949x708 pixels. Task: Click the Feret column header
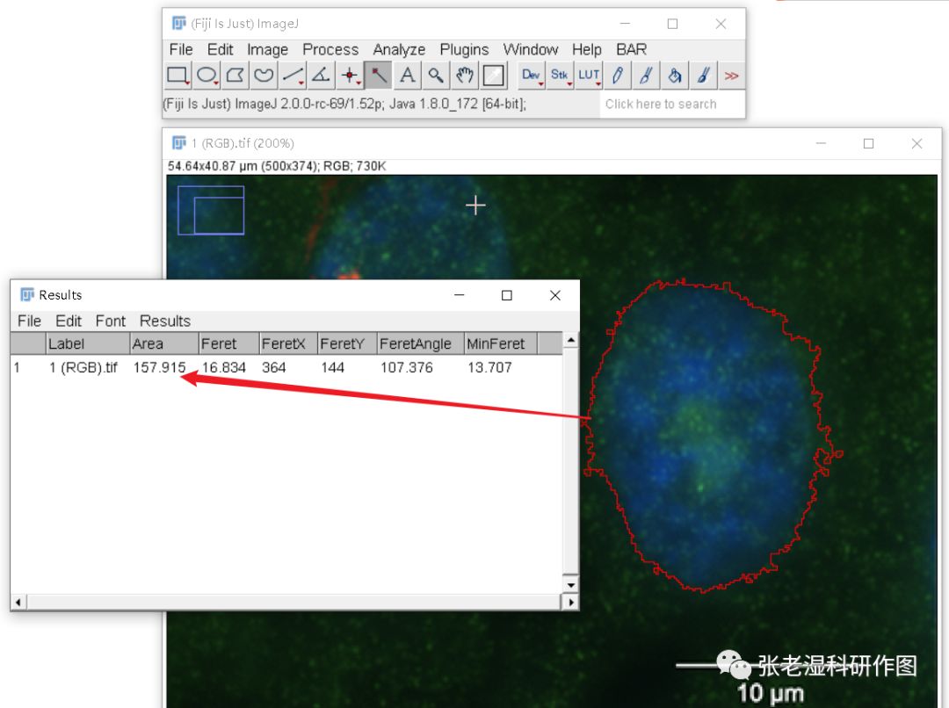point(229,343)
